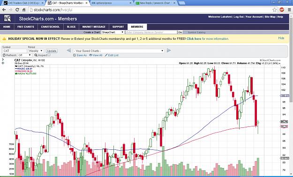Focus the Enter Company Name or Symbol field

pos(151,32)
